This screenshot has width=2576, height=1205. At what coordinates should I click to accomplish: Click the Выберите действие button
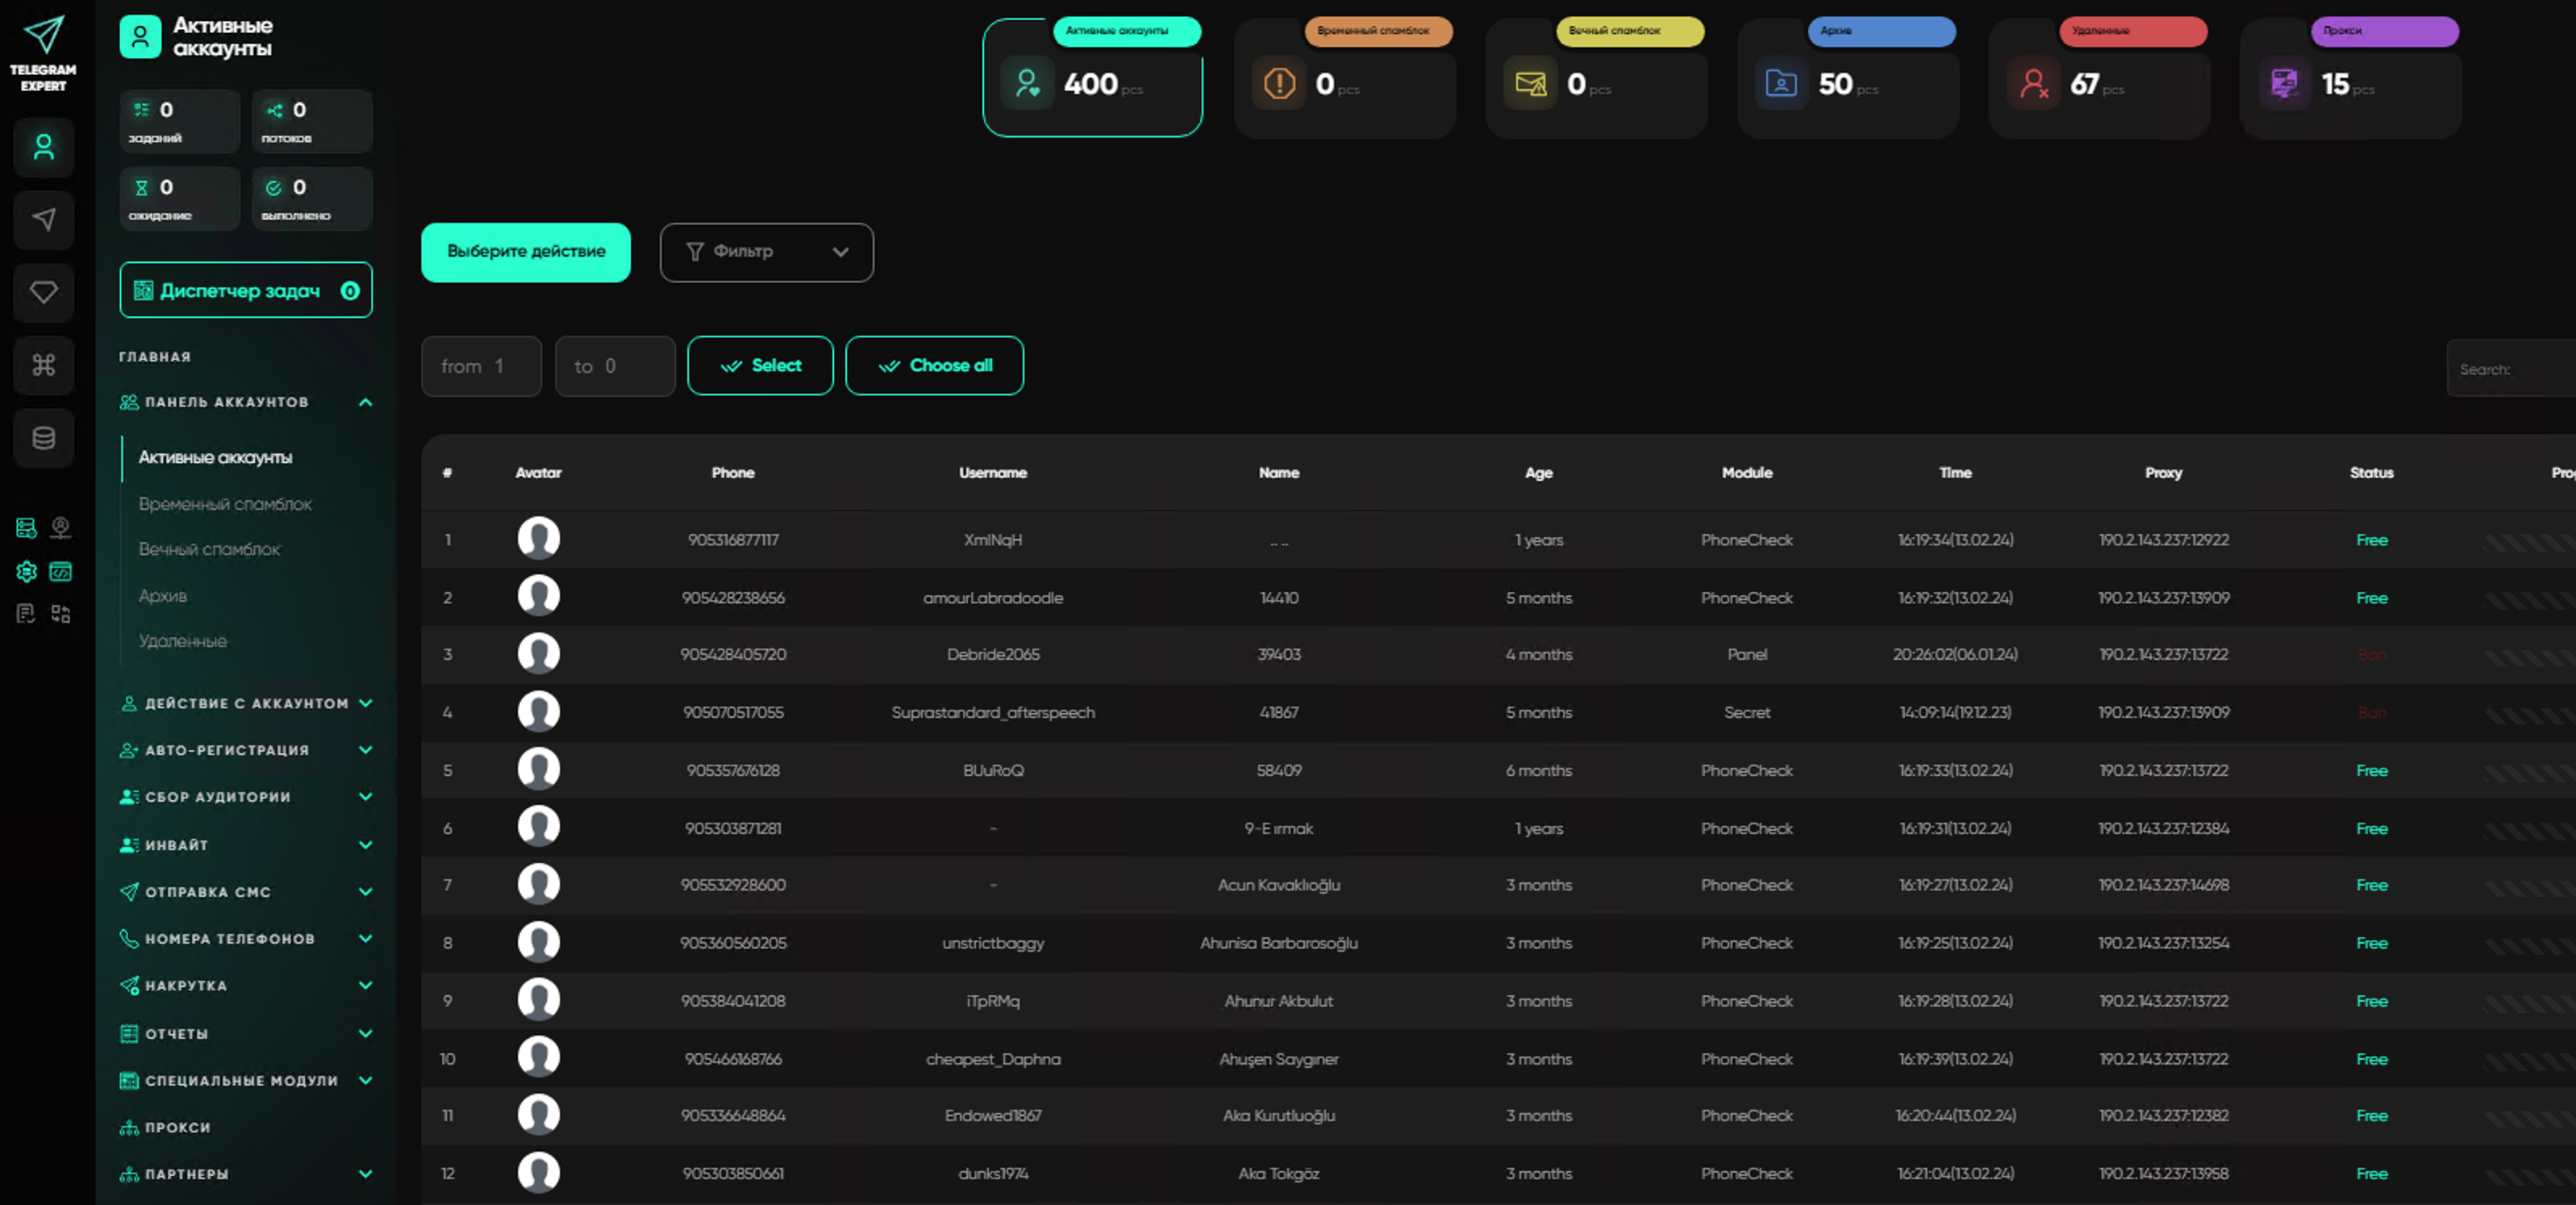(526, 252)
